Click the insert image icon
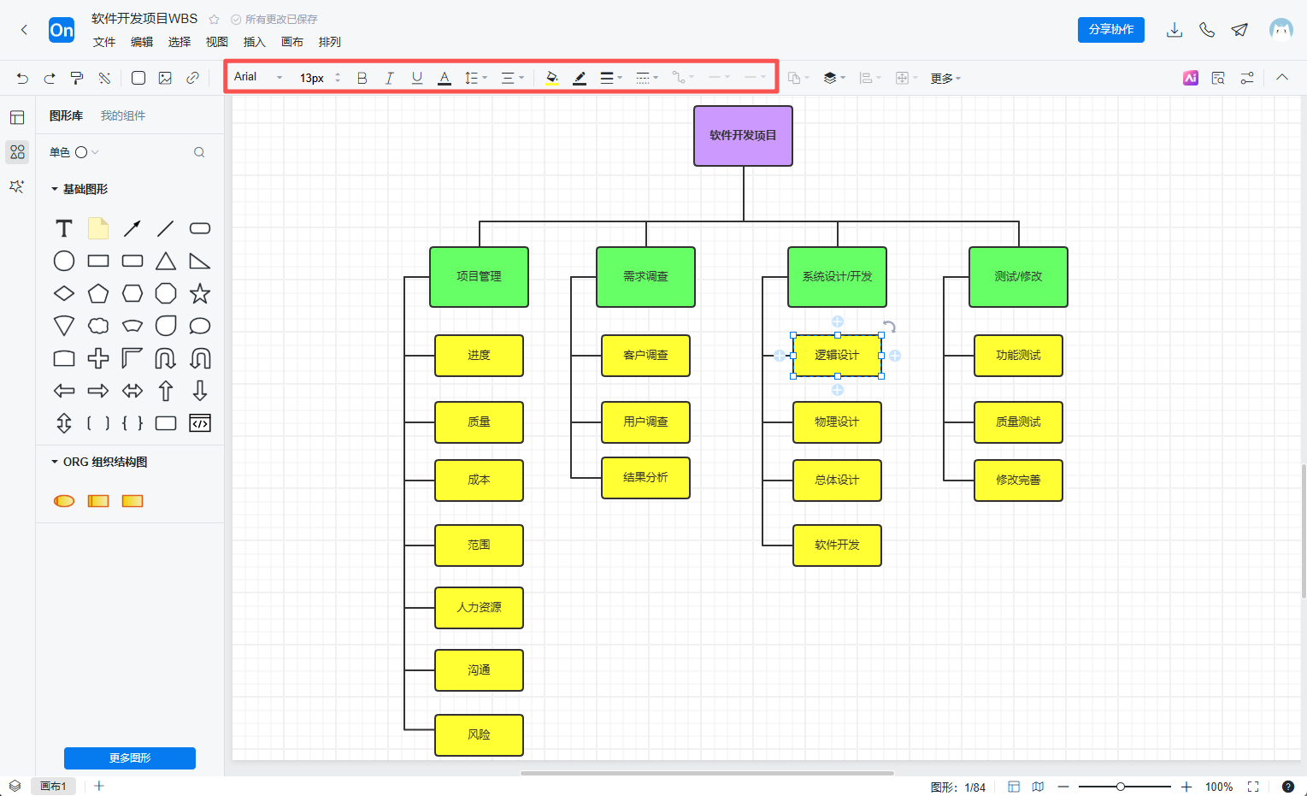 (x=165, y=78)
